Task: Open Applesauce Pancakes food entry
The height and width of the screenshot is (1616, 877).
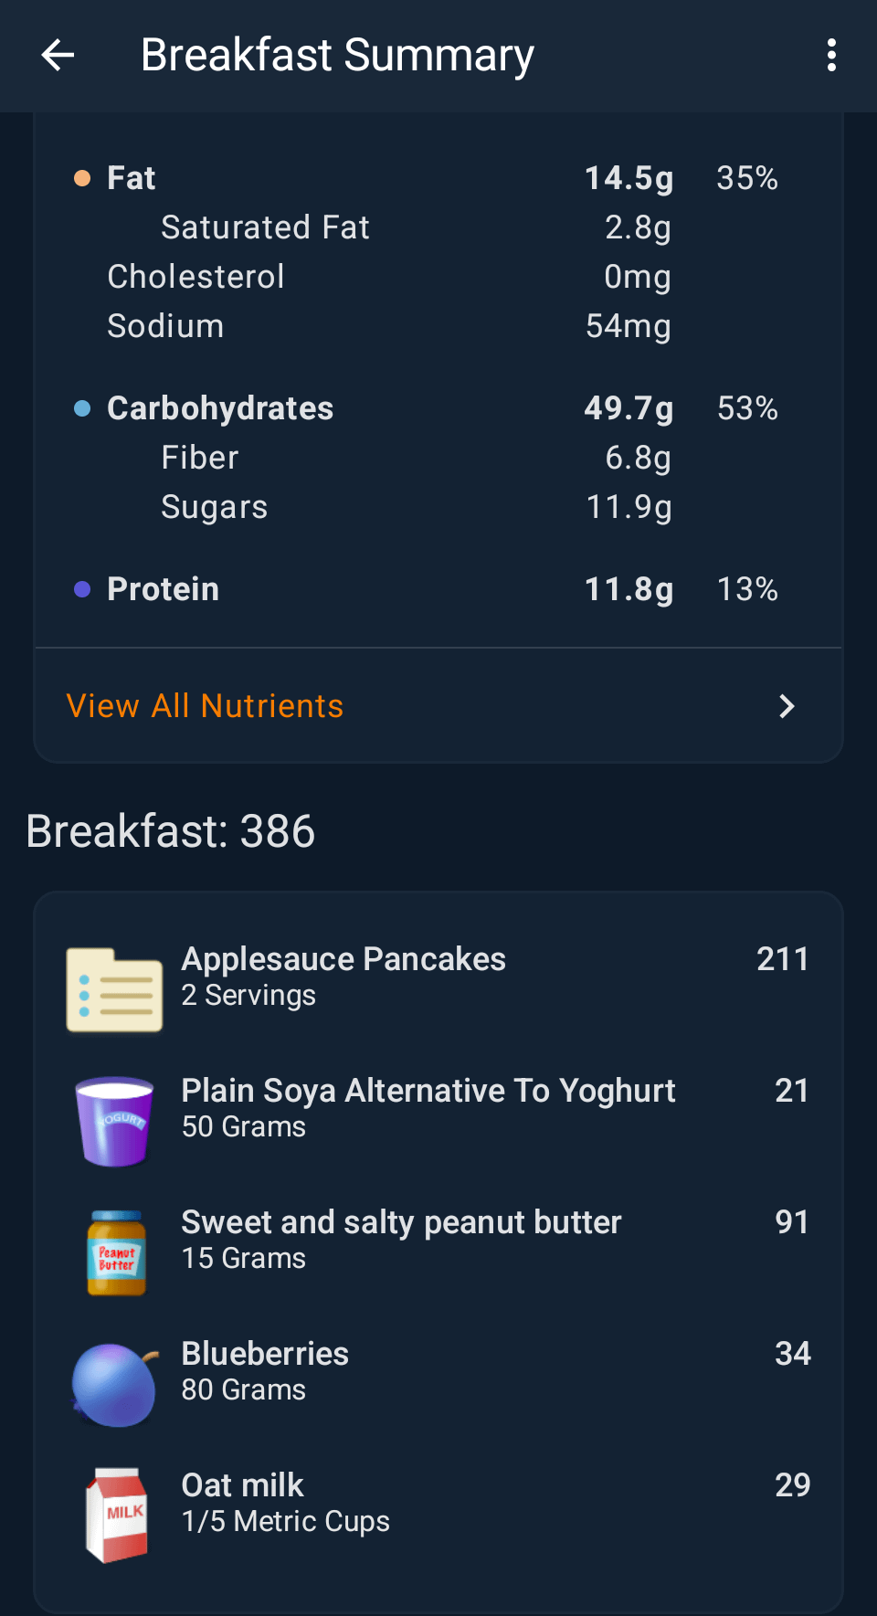Action: tap(343, 976)
